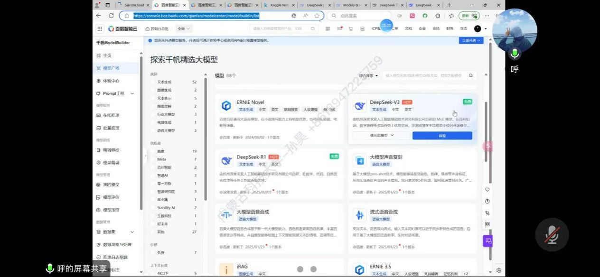Expand the Prompt工程 sidebar section
This screenshot has height=277, width=600.
point(132,93)
